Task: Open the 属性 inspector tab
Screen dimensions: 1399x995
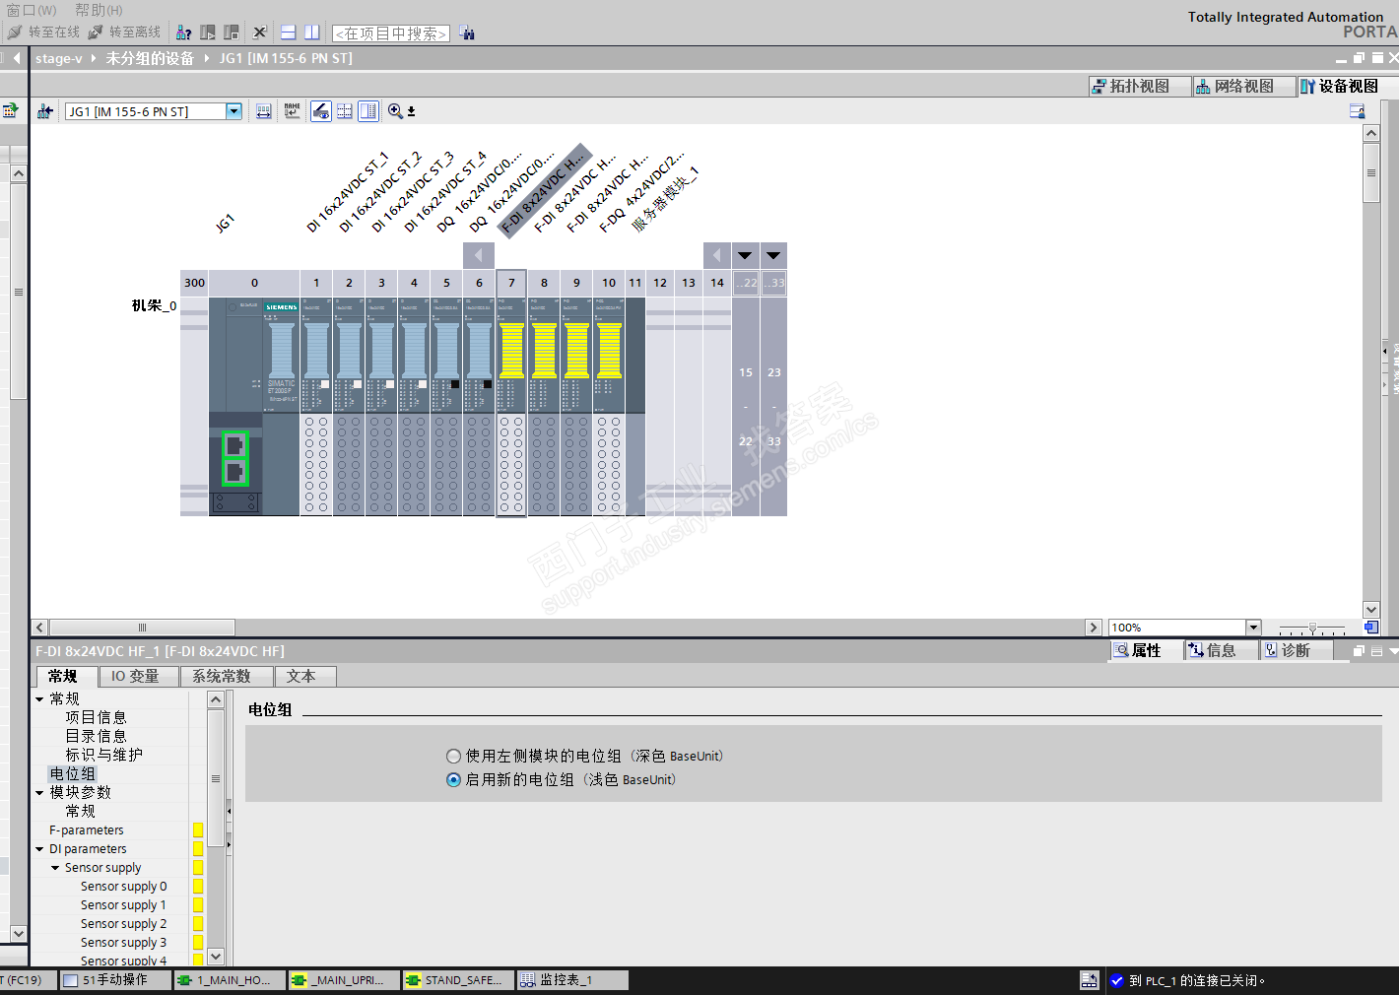Action: (1146, 651)
